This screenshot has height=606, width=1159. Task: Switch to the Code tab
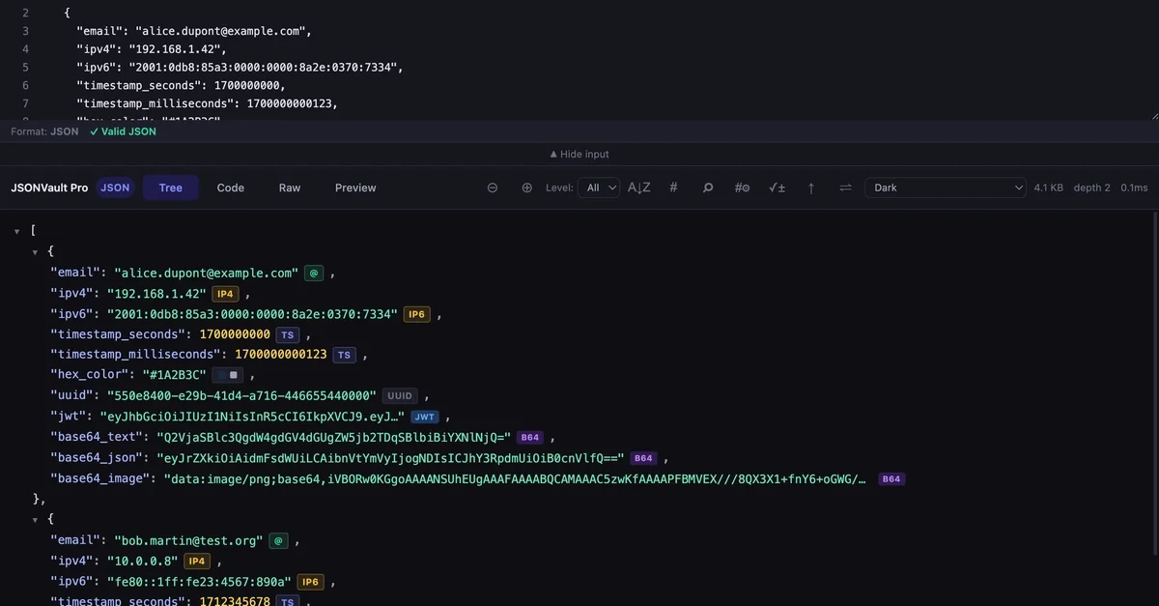[x=230, y=188]
